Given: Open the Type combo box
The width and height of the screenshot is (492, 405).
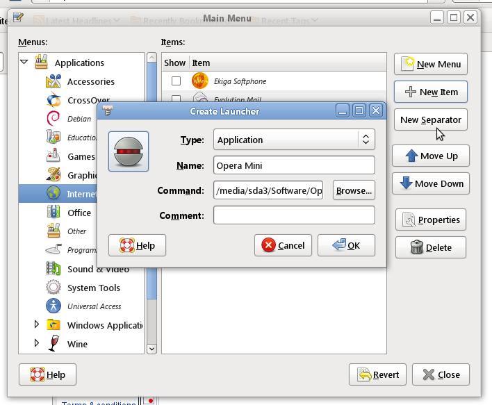Looking at the screenshot, I should click(294, 140).
